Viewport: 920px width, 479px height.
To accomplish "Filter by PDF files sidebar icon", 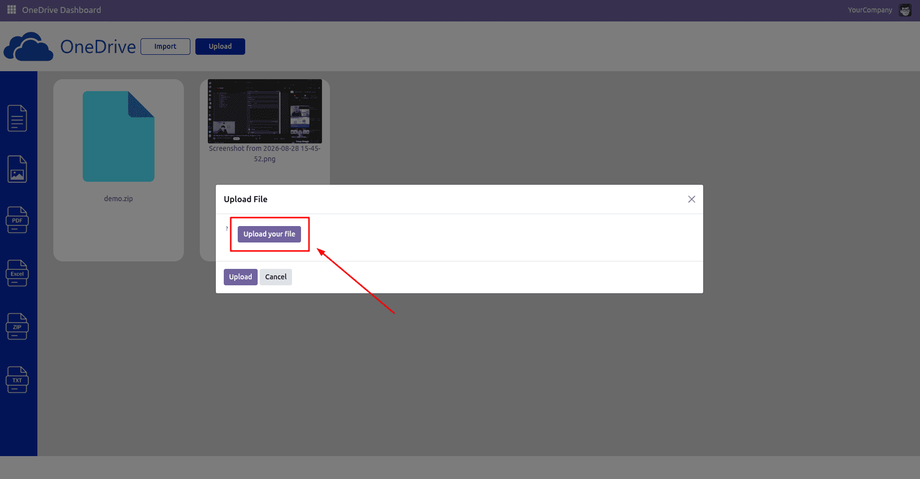I will click(17, 220).
